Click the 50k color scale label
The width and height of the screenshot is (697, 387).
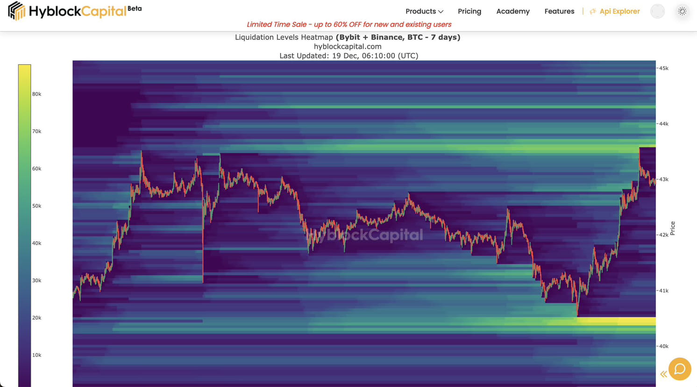pyautogui.click(x=36, y=206)
